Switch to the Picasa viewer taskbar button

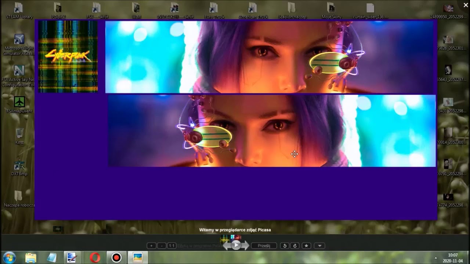pos(138,257)
